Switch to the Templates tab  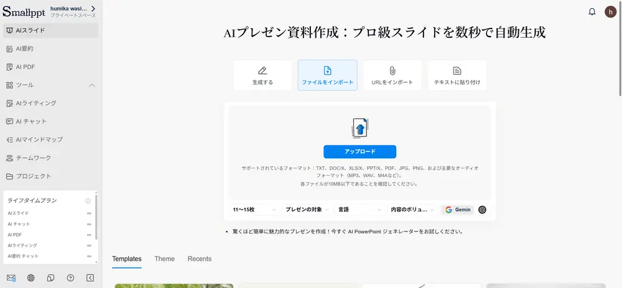(x=126, y=259)
